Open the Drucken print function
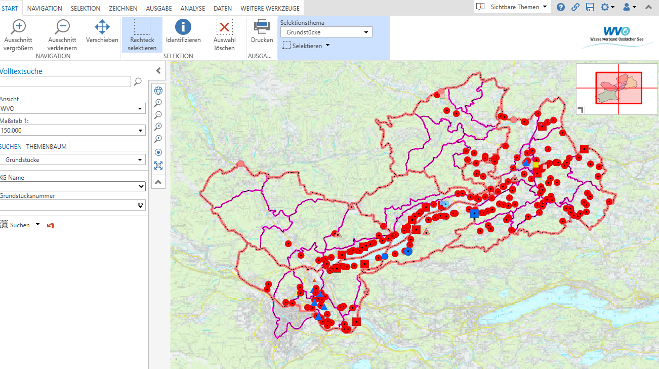 point(262,31)
